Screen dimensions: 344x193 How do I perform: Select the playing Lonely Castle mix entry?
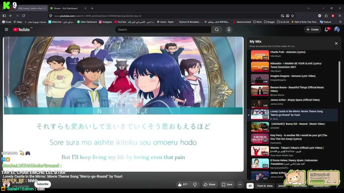click(x=293, y=115)
